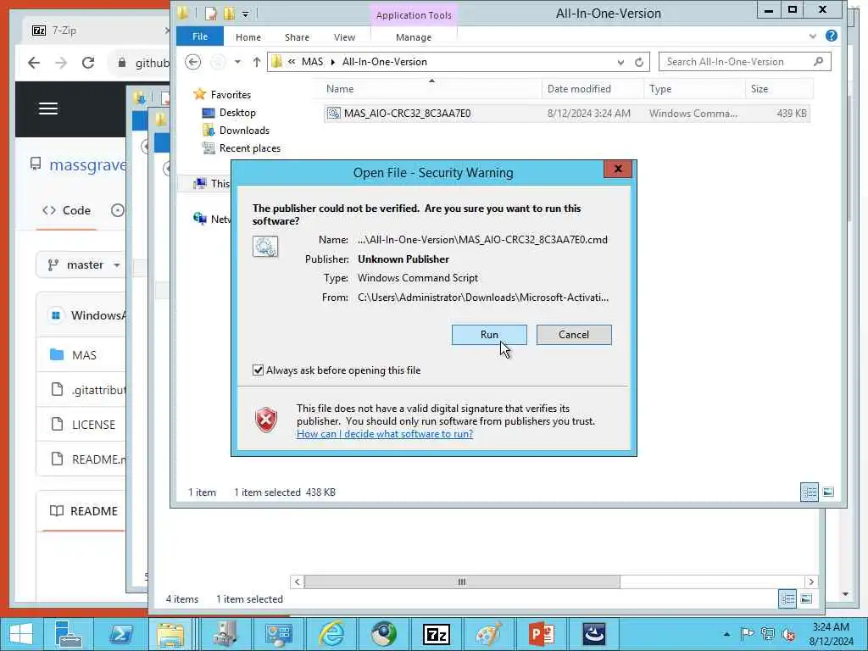Click the Application Tools contextual tab header
868x651 pixels.
pos(414,15)
